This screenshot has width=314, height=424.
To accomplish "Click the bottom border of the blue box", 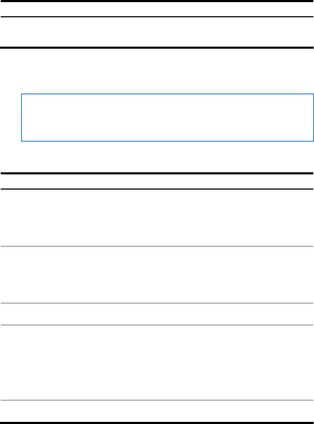I will click(x=168, y=141).
